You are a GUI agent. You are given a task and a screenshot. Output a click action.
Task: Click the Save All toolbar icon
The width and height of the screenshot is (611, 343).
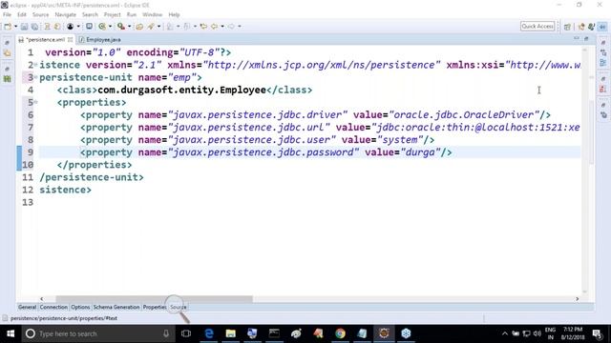pyautogui.click(x=34, y=27)
